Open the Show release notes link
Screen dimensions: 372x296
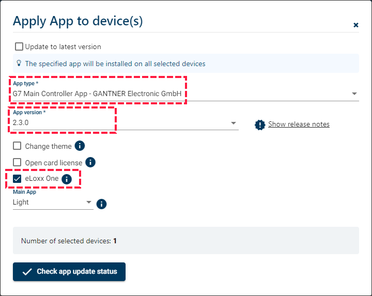299,124
